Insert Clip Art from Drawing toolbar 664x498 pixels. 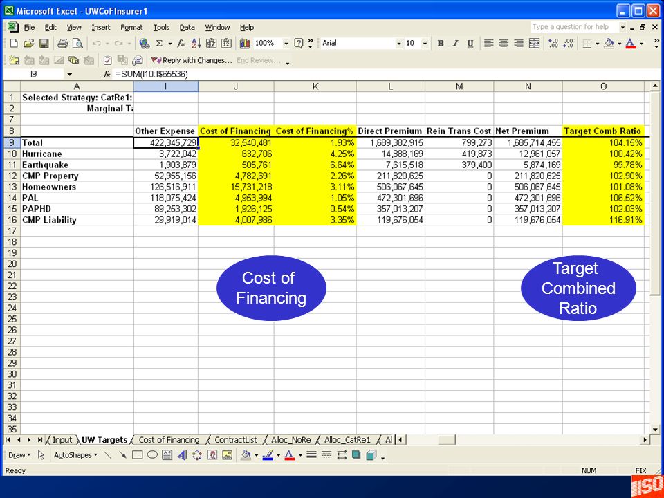(212, 455)
